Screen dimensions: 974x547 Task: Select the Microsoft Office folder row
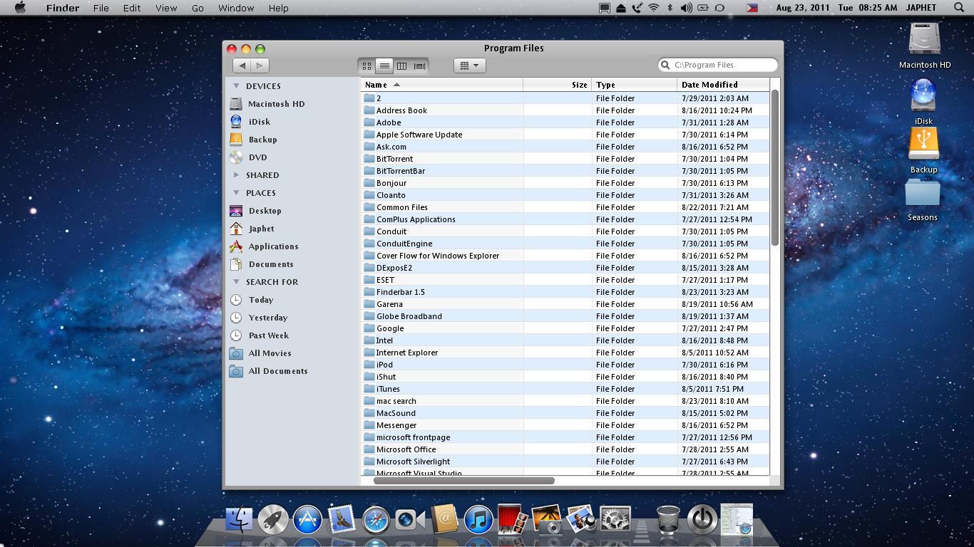coord(565,449)
